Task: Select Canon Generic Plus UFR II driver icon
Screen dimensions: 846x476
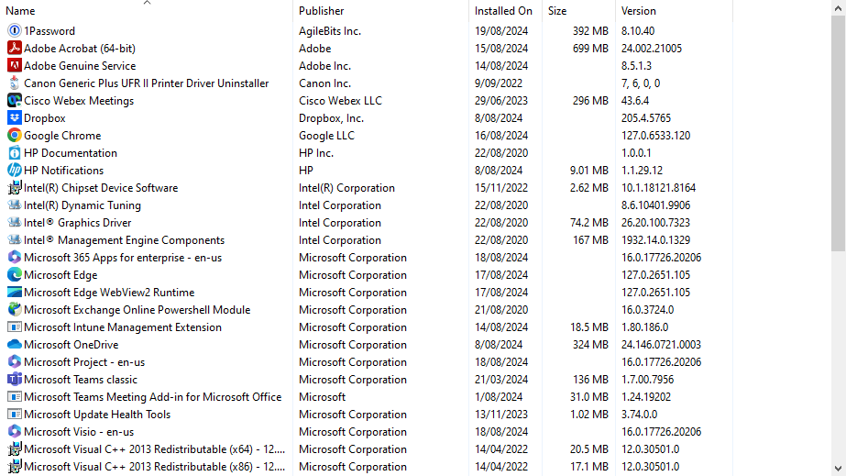Action: coord(14,83)
